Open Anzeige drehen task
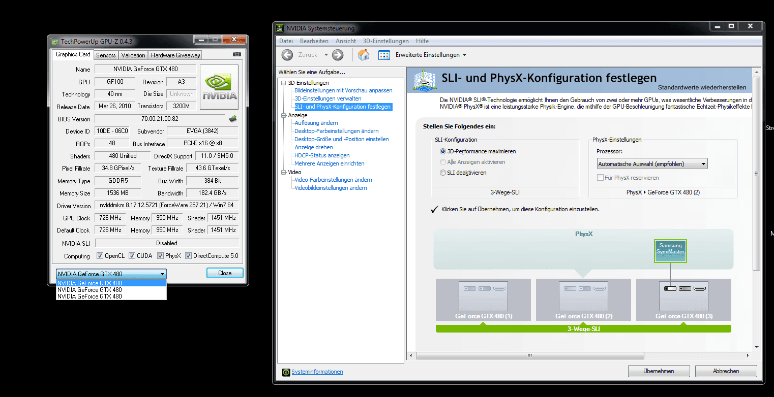Image resolution: width=774 pixels, height=397 pixels. coord(314,147)
